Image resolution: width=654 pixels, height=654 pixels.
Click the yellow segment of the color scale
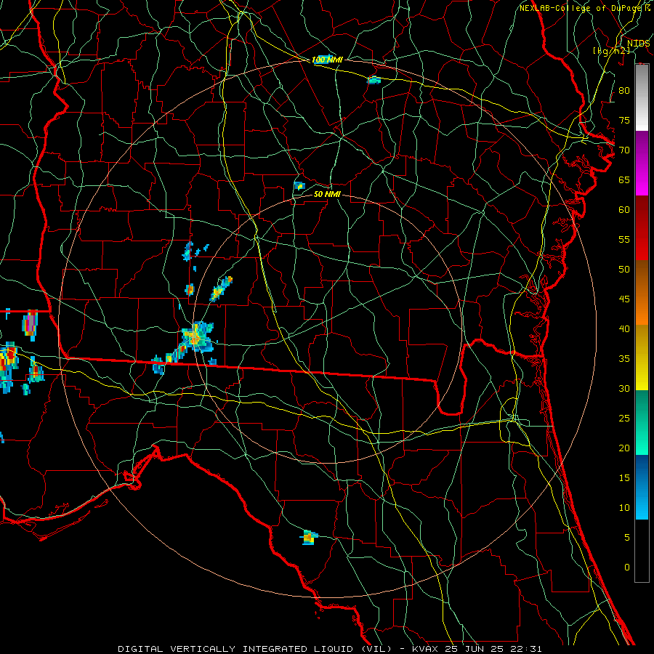(x=642, y=358)
